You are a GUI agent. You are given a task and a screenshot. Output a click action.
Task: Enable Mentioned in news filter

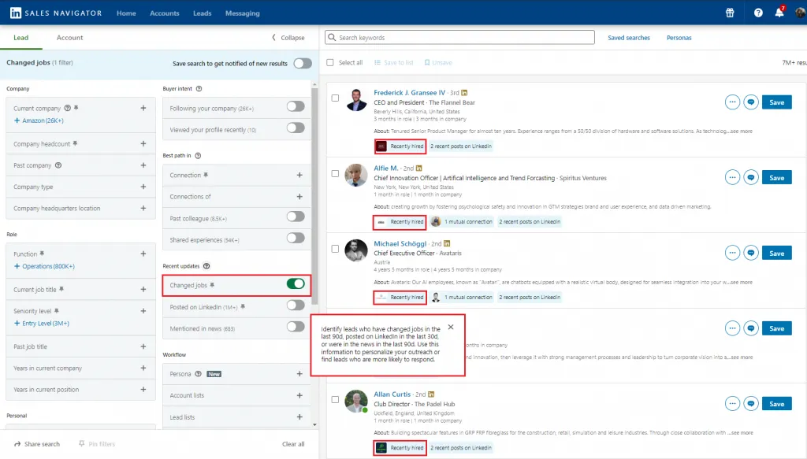click(x=296, y=327)
